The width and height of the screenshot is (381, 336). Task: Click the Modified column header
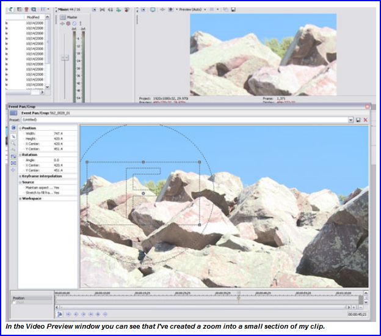pyautogui.click(x=33, y=17)
